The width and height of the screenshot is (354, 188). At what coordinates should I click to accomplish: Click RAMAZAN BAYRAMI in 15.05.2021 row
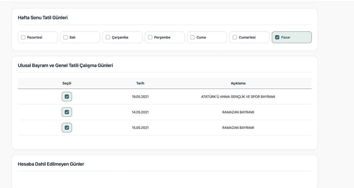(x=238, y=128)
